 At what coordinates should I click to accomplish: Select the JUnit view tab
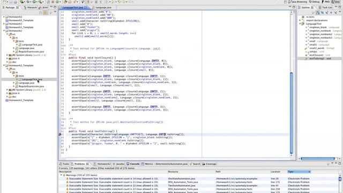[43, 8]
